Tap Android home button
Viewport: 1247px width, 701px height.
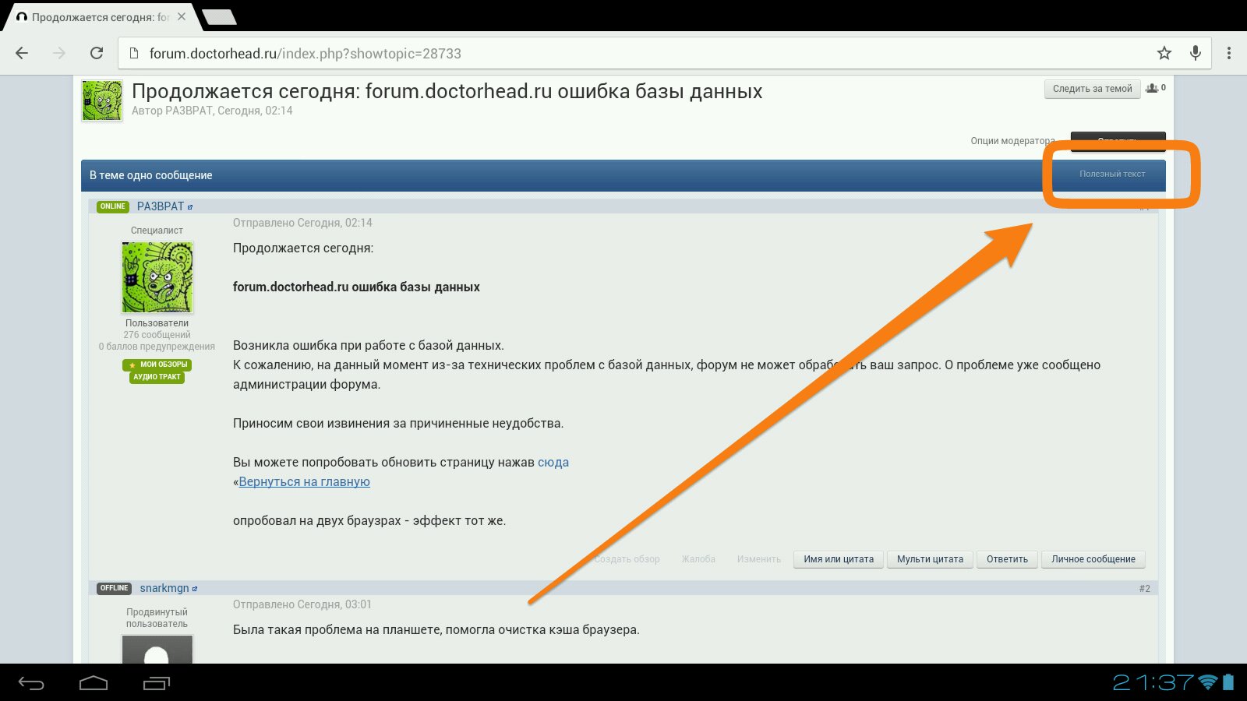(x=94, y=683)
